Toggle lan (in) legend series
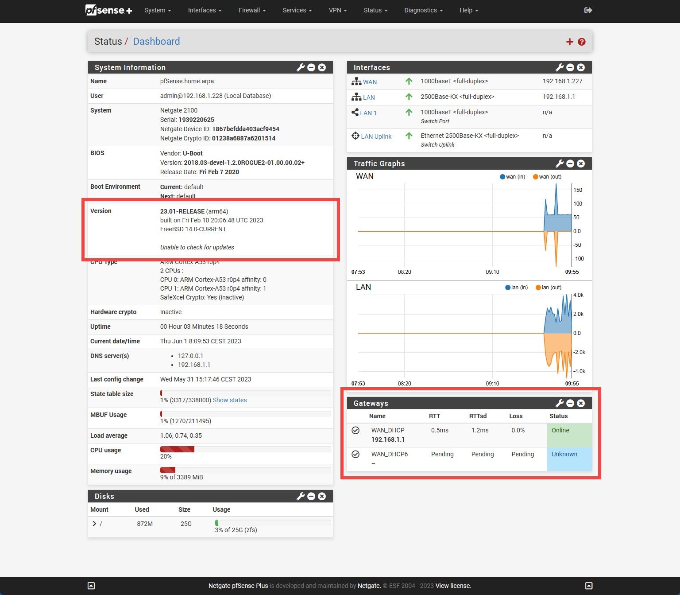Image resolution: width=680 pixels, height=595 pixels. [517, 288]
